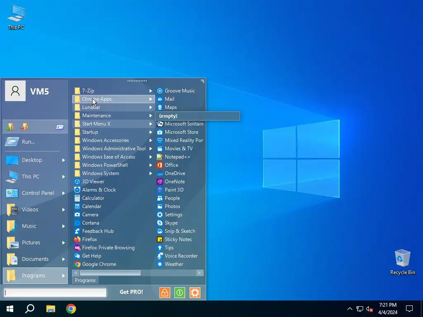This screenshot has height=317, width=423.
Task: Open OneDrive icon
Action: coord(160,173)
